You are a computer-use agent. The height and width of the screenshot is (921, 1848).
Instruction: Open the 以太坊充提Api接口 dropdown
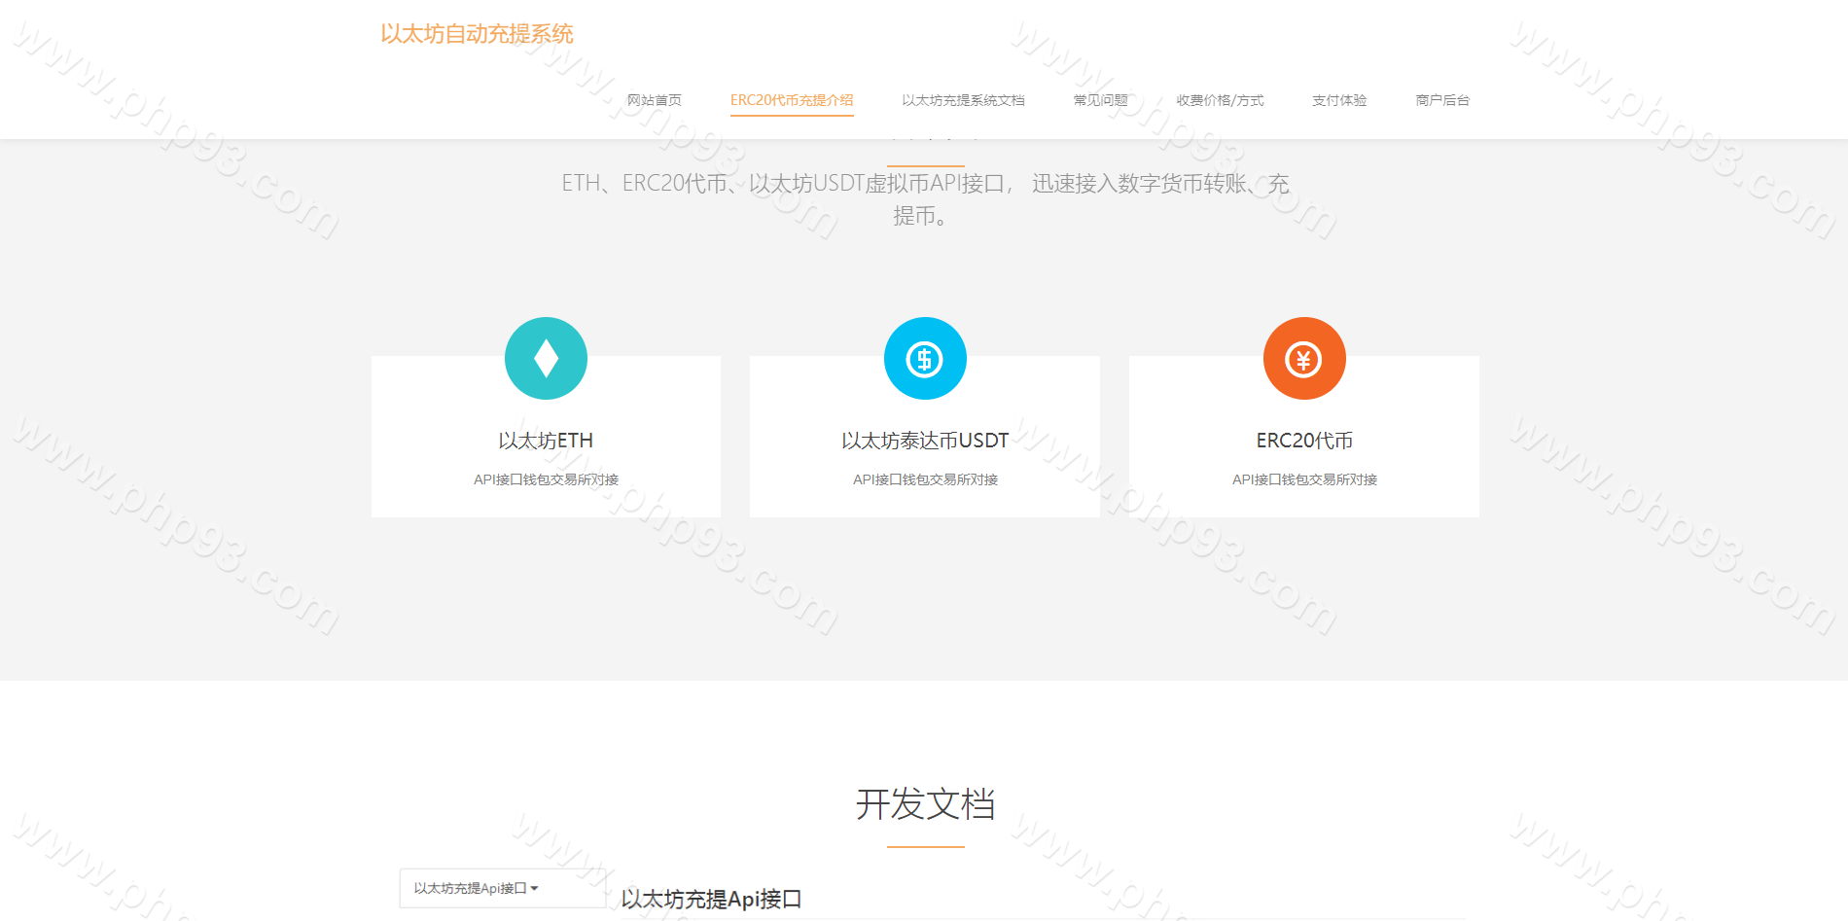point(476,888)
